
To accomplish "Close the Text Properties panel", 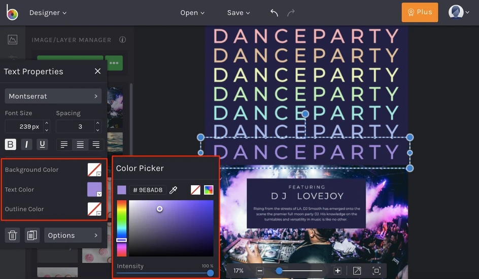I will [98, 71].
